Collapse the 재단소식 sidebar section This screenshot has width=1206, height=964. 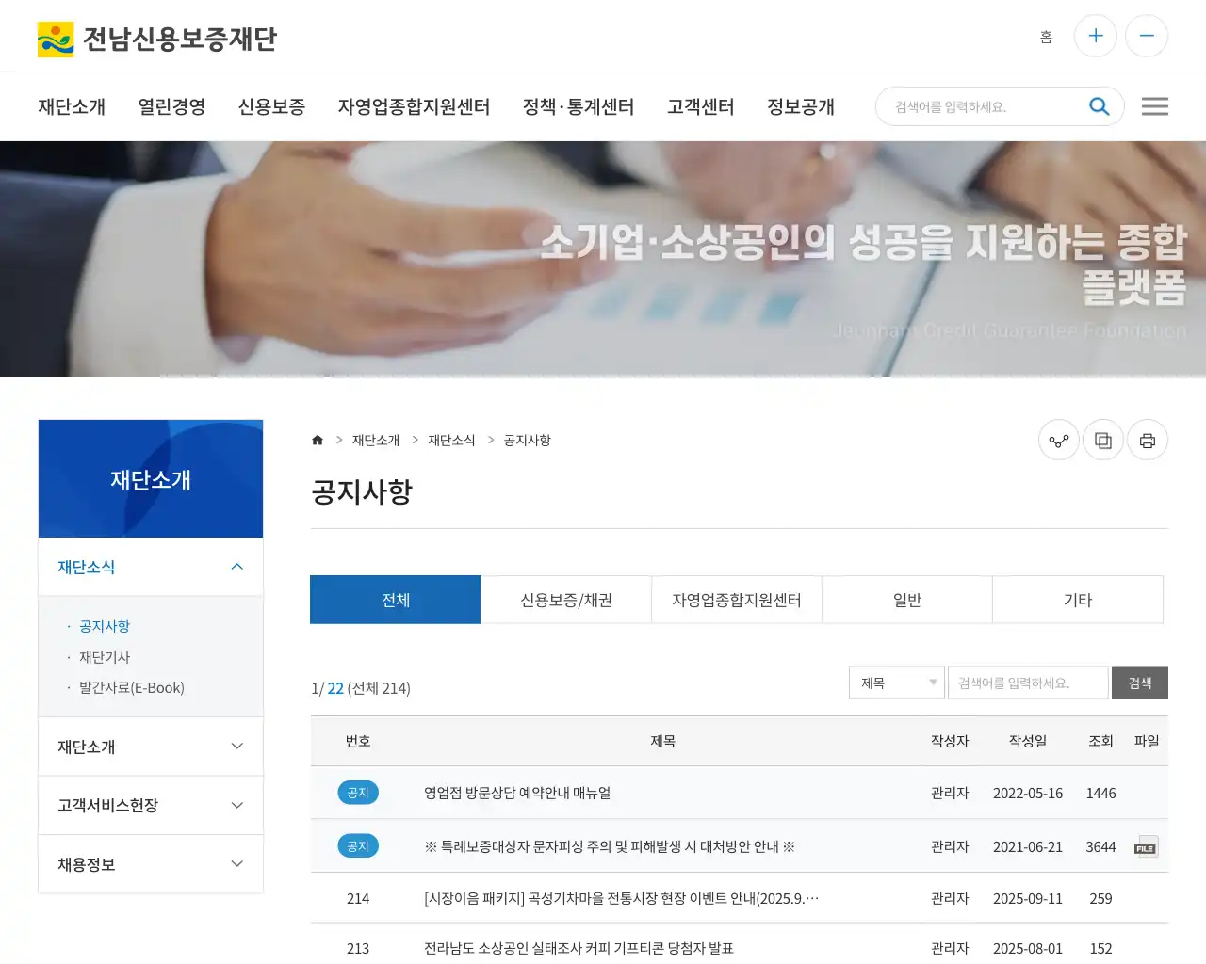151,567
